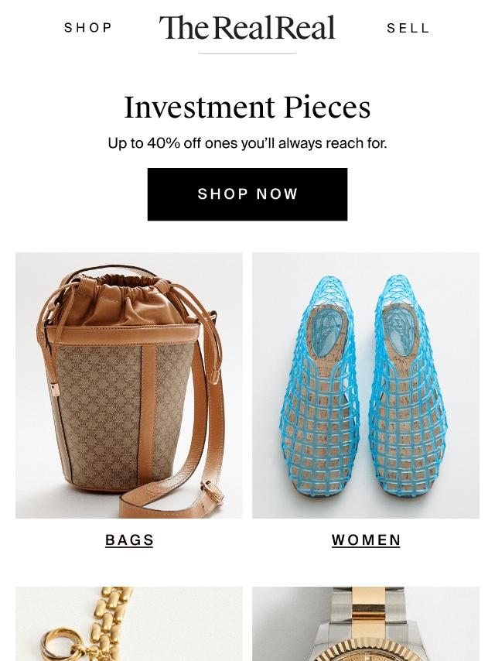
Task: Open the blue mesh shoes image
Action: click(366, 385)
